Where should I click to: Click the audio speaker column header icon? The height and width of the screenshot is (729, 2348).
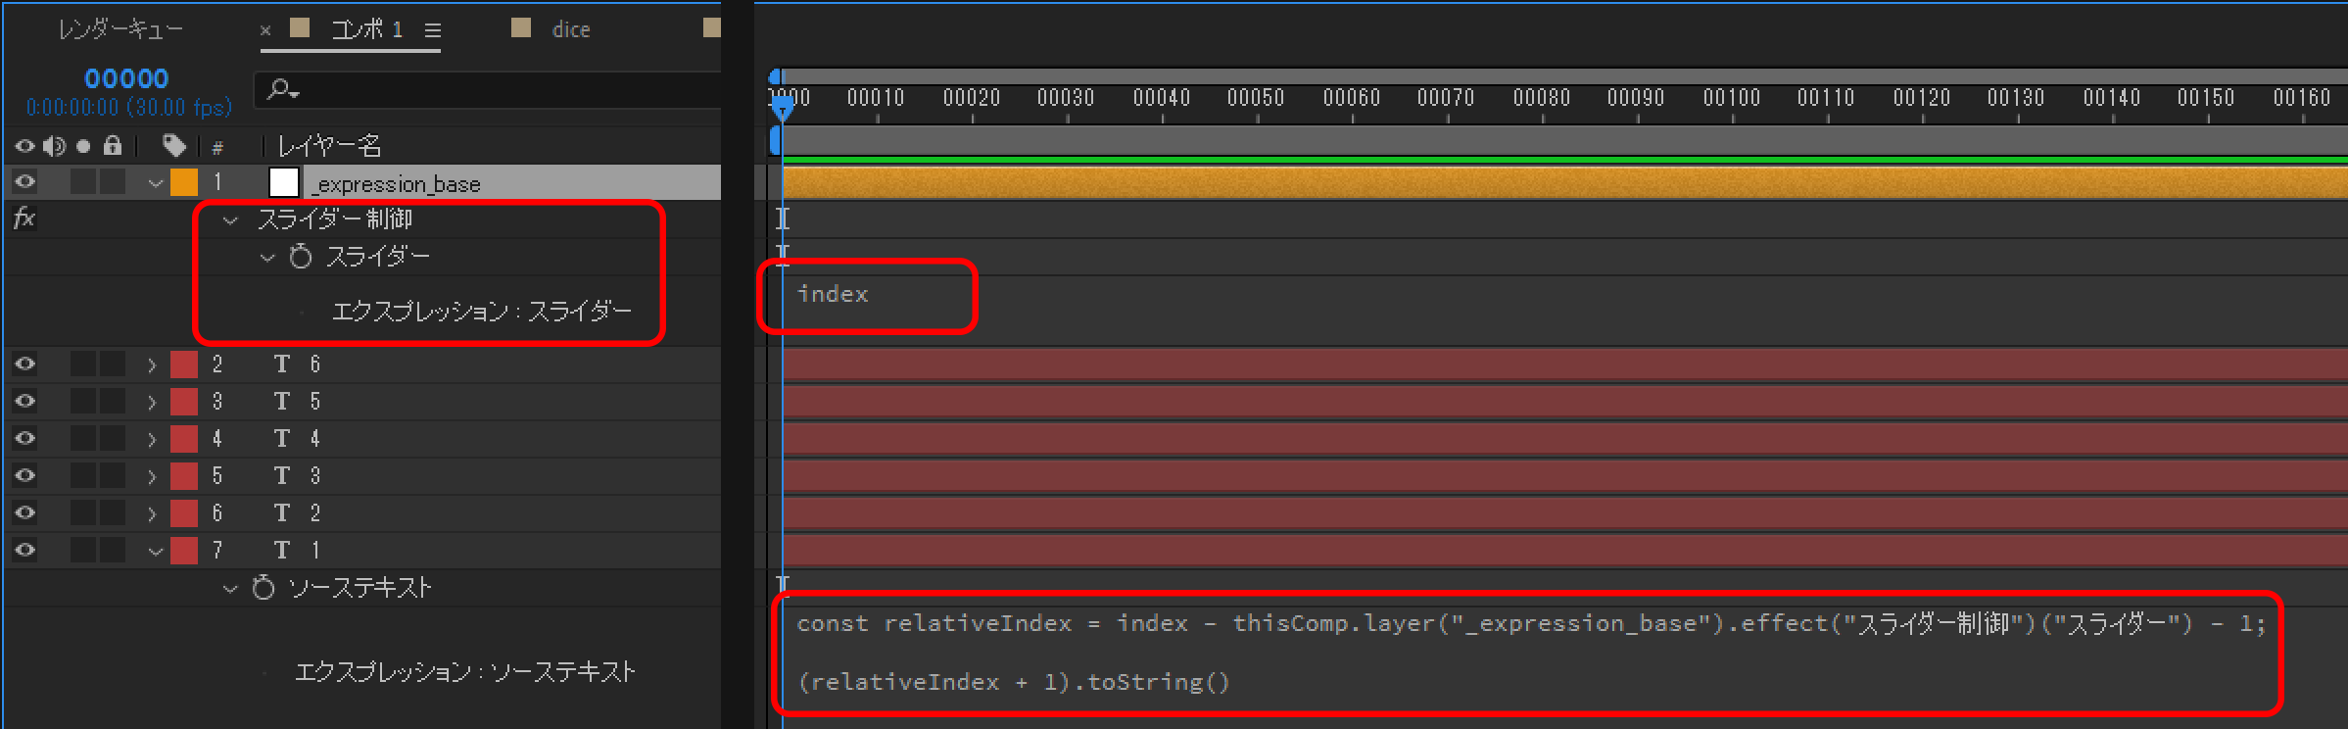pyautogui.click(x=54, y=146)
